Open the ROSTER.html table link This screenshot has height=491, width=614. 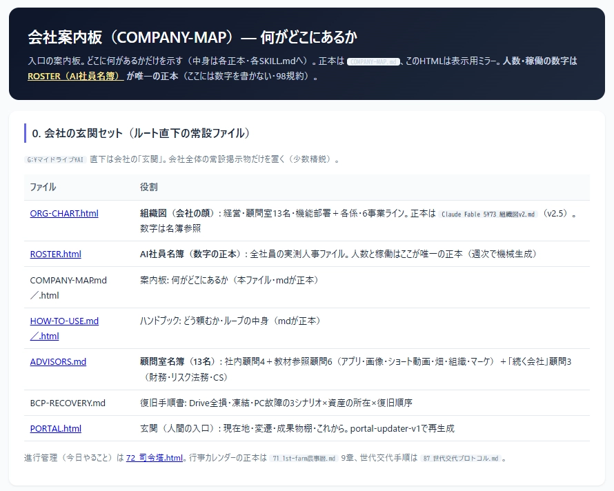(56, 254)
